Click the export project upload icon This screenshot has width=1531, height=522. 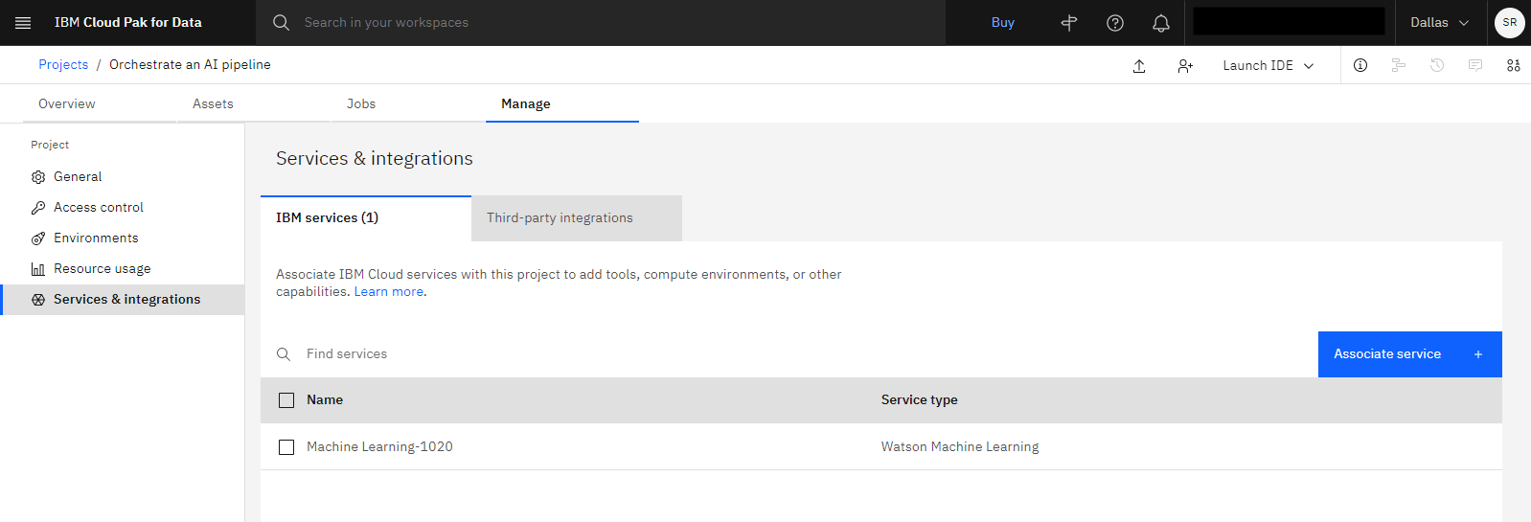tap(1139, 65)
